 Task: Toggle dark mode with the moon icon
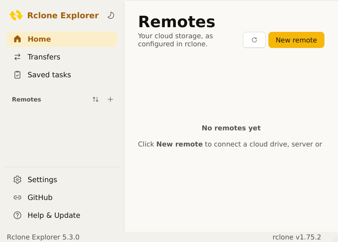click(x=111, y=15)
